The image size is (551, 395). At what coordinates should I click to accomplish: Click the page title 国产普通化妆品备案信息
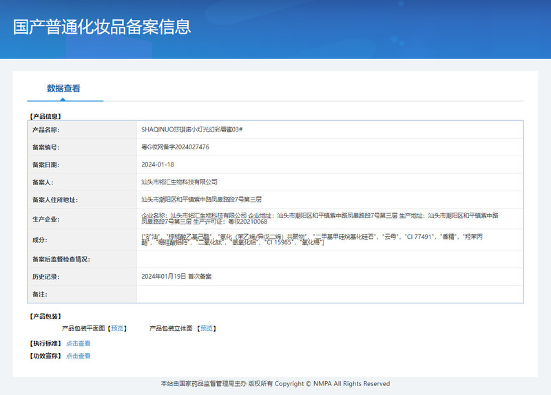click(102, 27)
